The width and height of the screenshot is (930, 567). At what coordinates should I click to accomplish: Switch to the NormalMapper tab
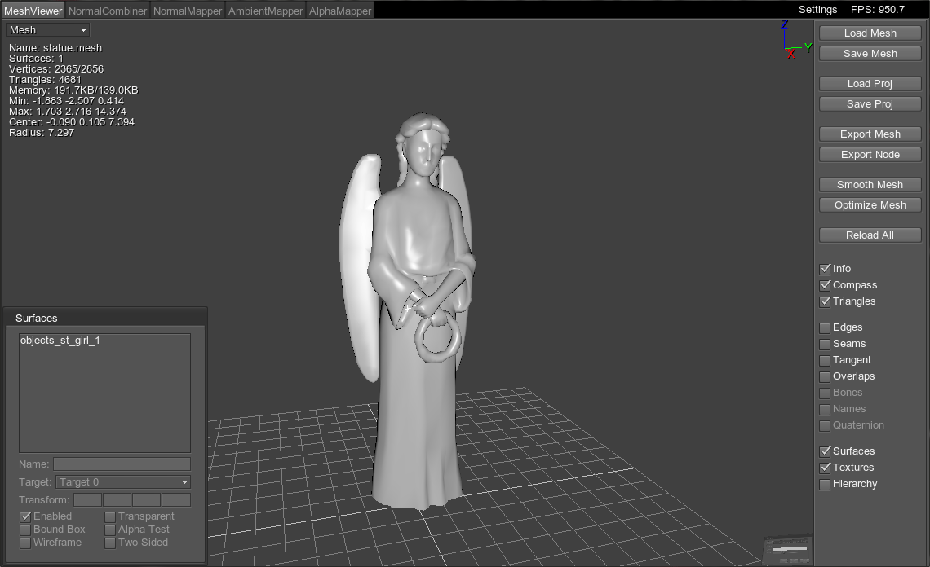coord(188,11)
